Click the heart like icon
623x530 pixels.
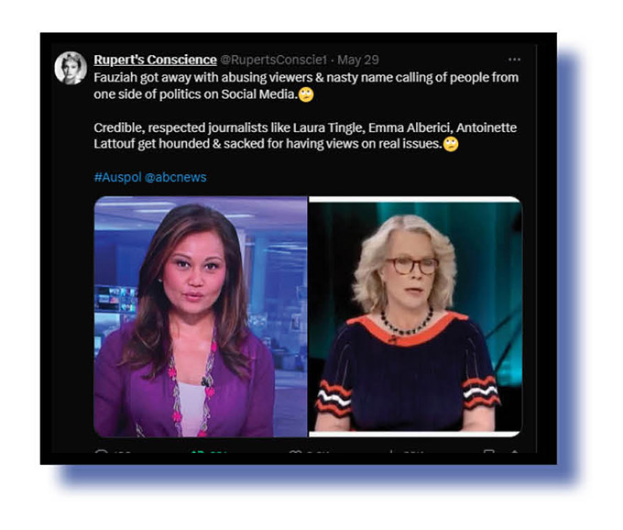click(x=295, y=451)
